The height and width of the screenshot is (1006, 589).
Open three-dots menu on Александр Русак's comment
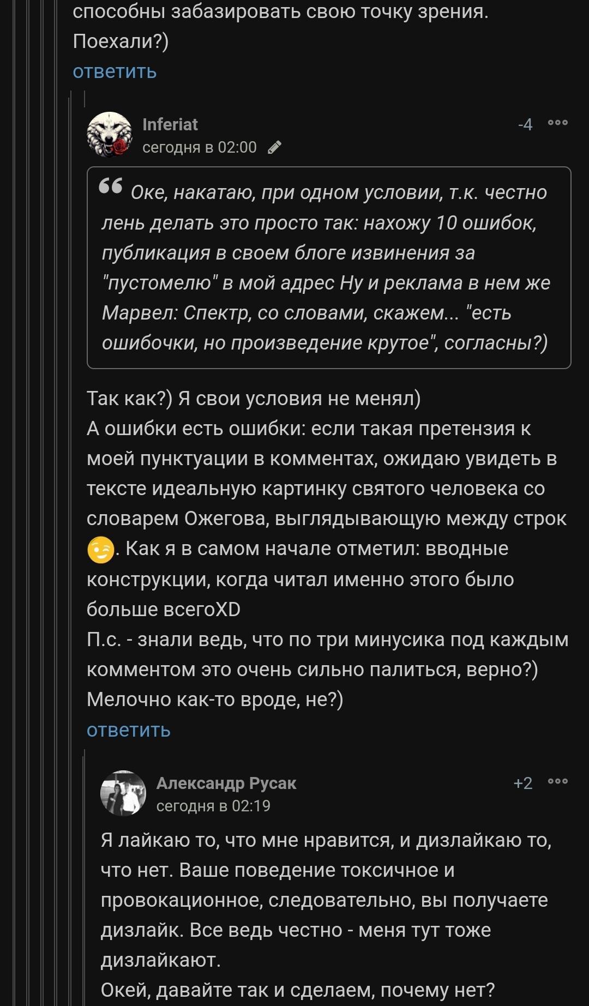[x=558, y=782]
